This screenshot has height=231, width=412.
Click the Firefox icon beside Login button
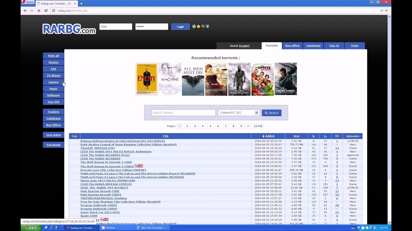click(x=203, y=26)
